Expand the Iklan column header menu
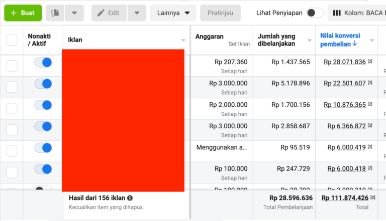This screenshot has height=221, width=386. pos(183,40)
